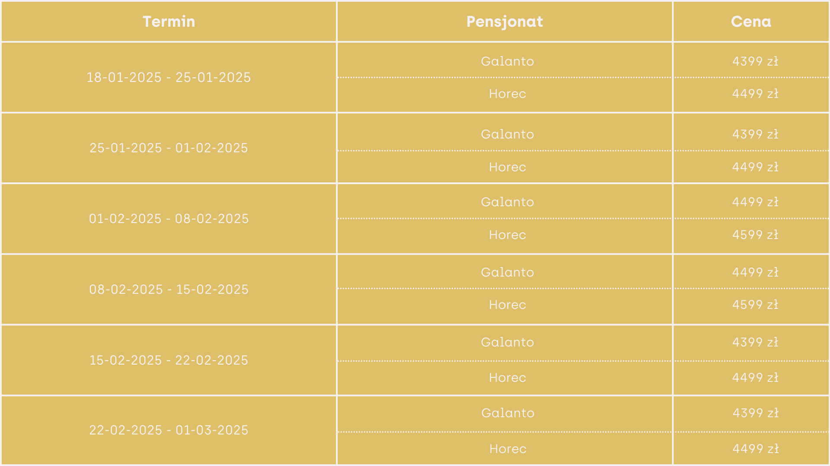The width and height of the screenshot is (830, 466).
Task: Click the 4499 zł price for 22-02-2025 Horec
Action: point(756,449)
